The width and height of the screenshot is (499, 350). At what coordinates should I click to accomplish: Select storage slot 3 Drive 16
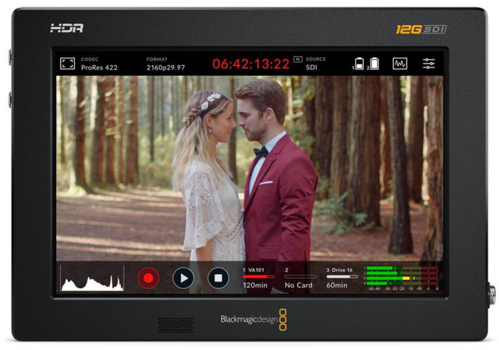[342, 278]
